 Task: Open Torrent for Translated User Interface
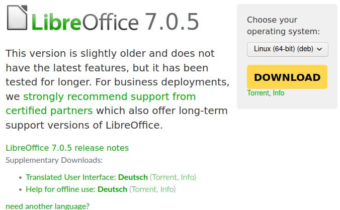click(165, 177)
